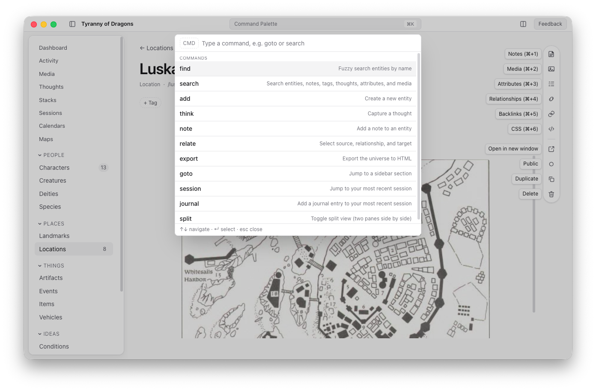Click the Duplicate label
596x391 pixels.
pyautogui.click(x=527, y=179)
